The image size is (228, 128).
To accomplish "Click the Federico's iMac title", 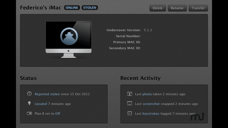I will 41,8.
